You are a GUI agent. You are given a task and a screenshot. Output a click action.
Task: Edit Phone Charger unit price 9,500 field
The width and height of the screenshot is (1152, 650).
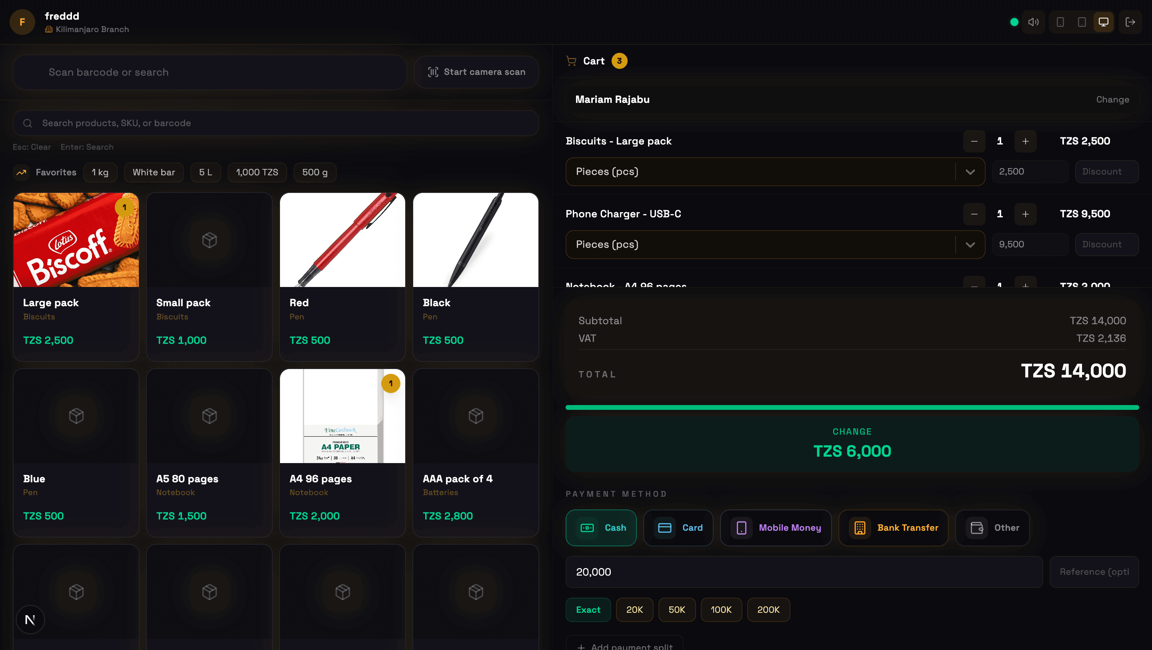tap(1030, 245)
